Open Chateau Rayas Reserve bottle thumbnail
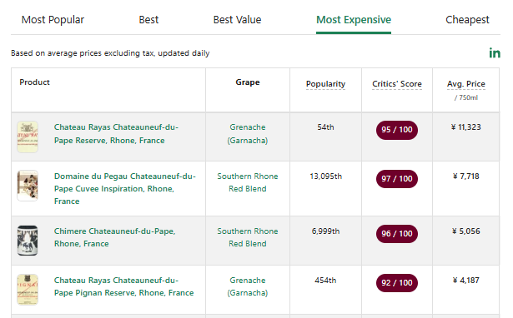Viewport: 513px width, 318px height. (28, 137)
